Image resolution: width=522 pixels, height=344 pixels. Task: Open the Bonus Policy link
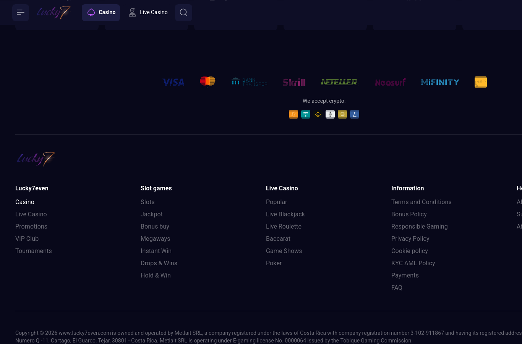click(x=409, y=214)
